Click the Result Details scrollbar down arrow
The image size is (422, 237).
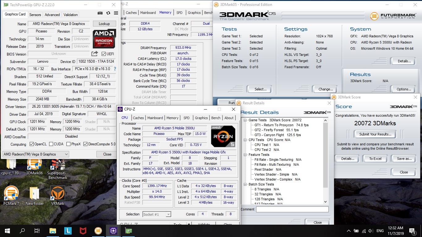(x=325, y=202)
